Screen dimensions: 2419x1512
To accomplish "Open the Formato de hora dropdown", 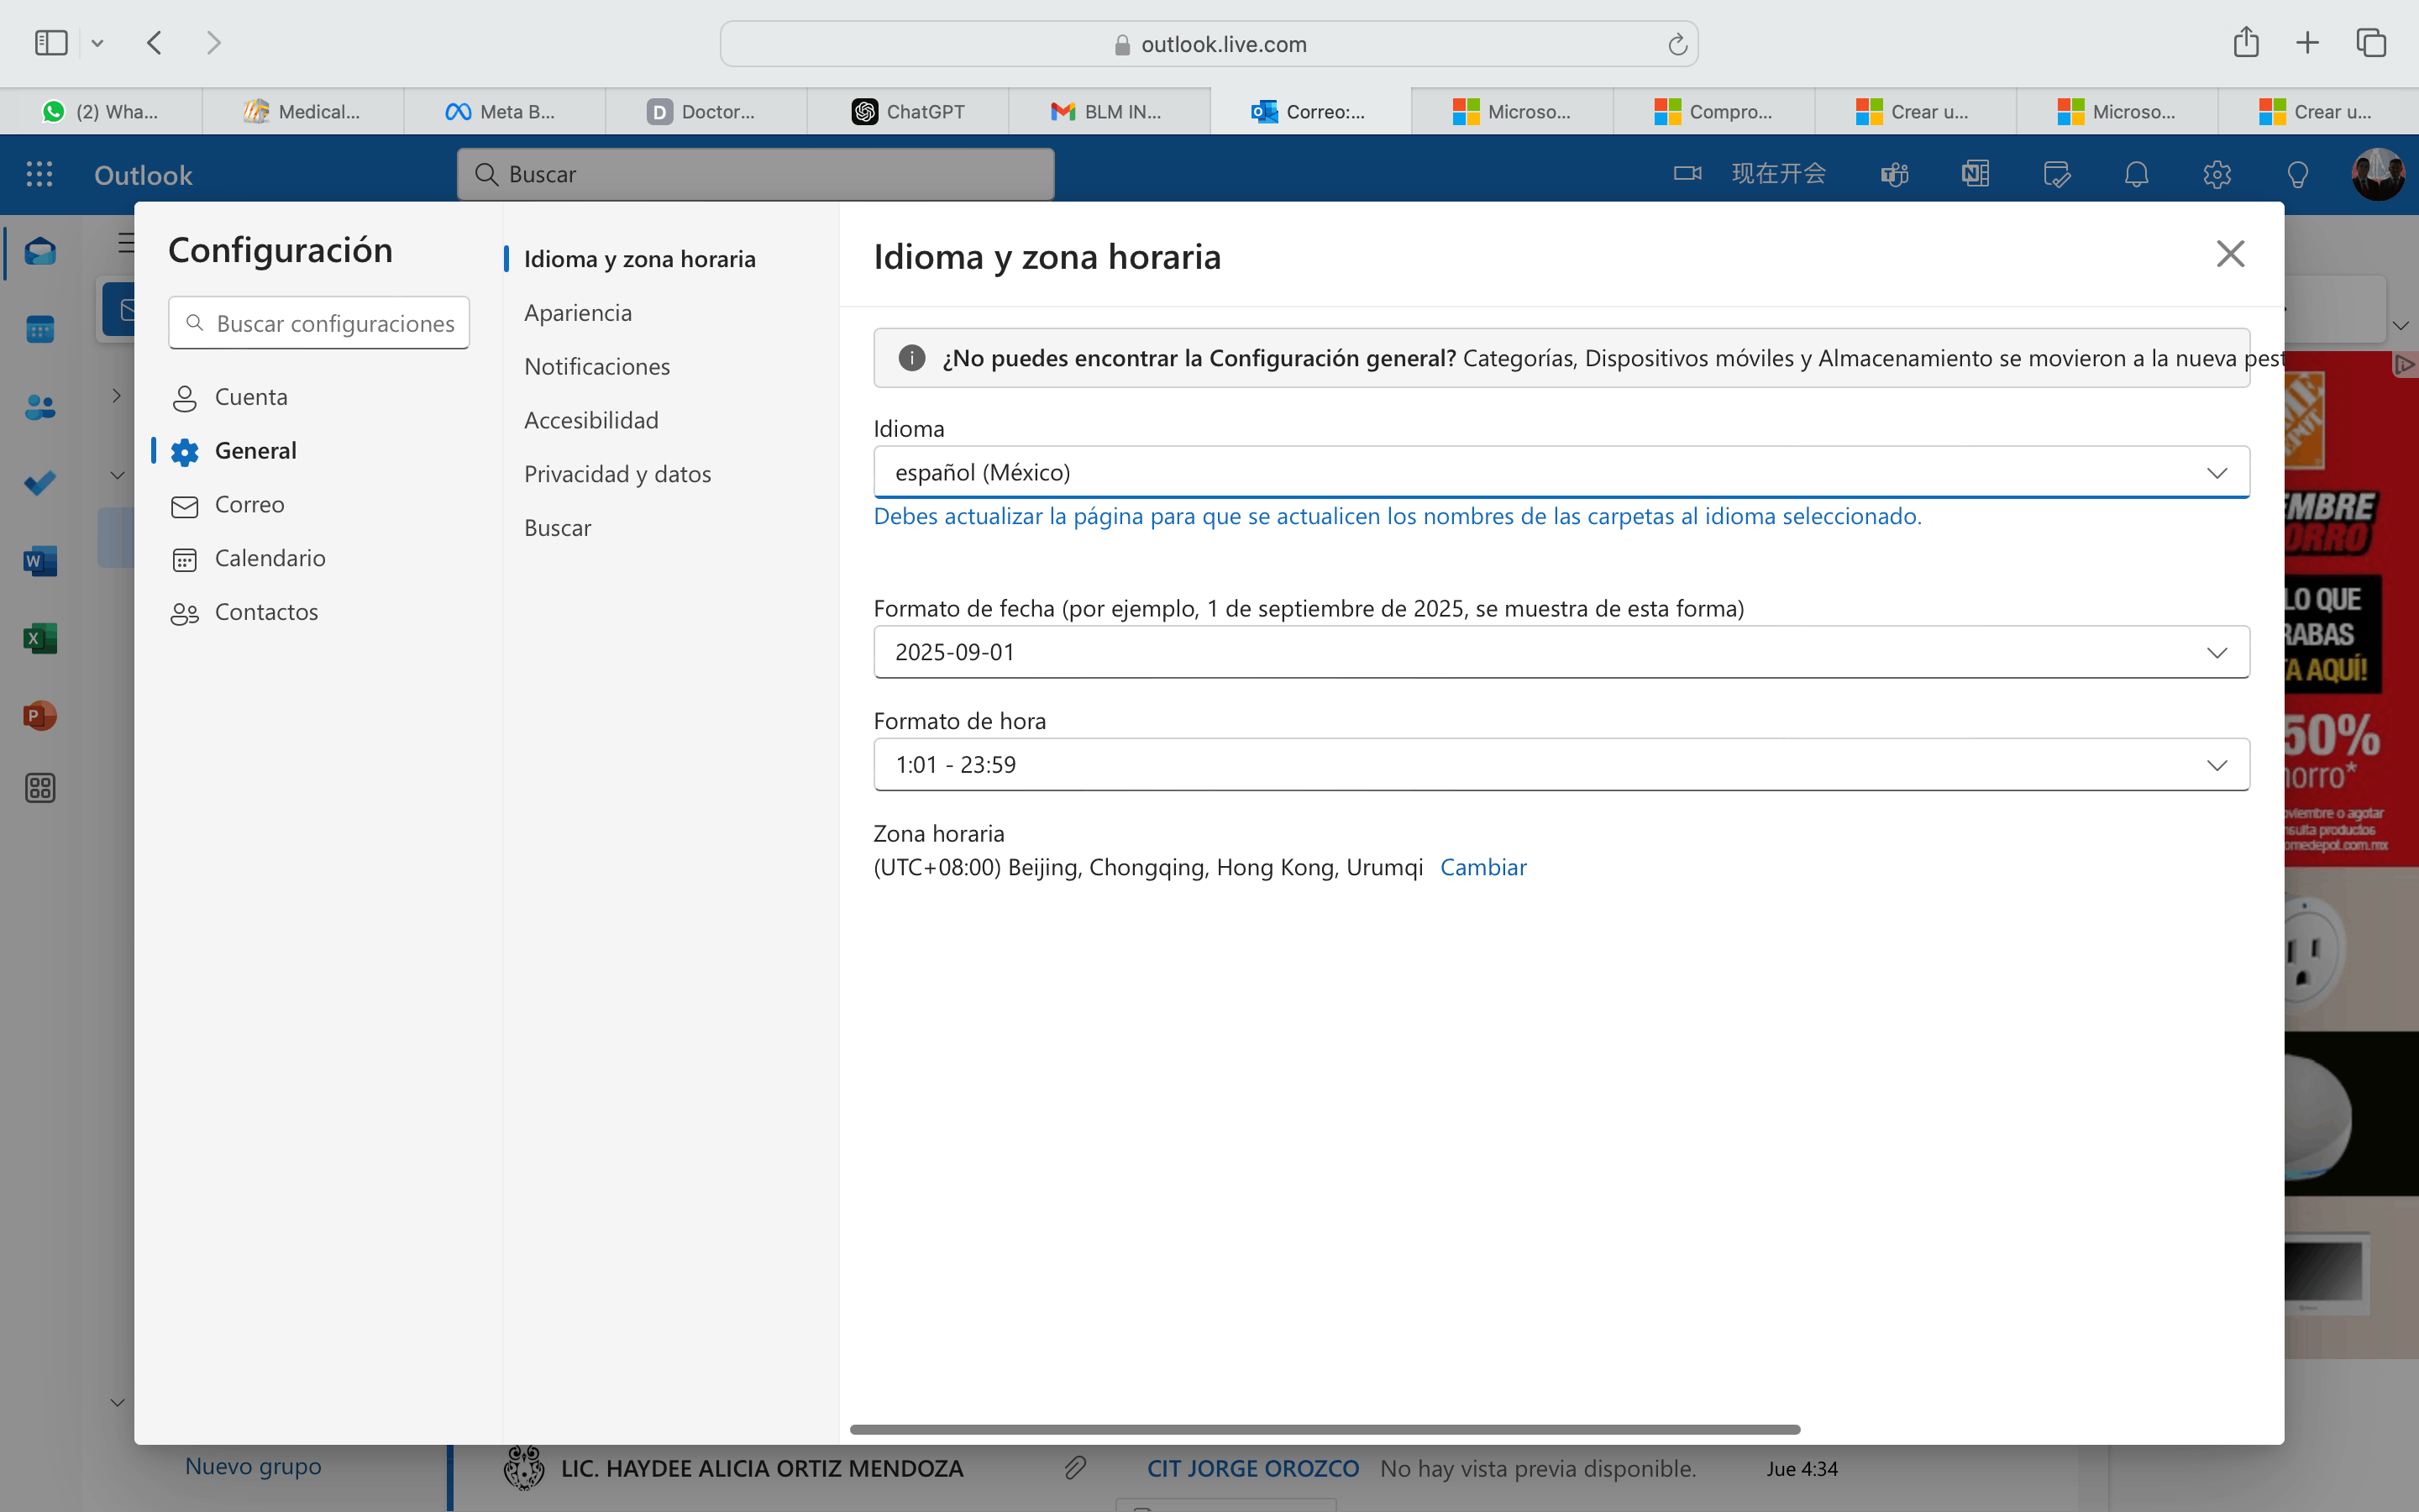I will coord(1561,765).
